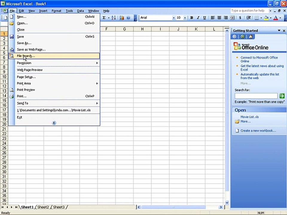Toggle Bold formatting
287x215 pixels.
[192, 18]
